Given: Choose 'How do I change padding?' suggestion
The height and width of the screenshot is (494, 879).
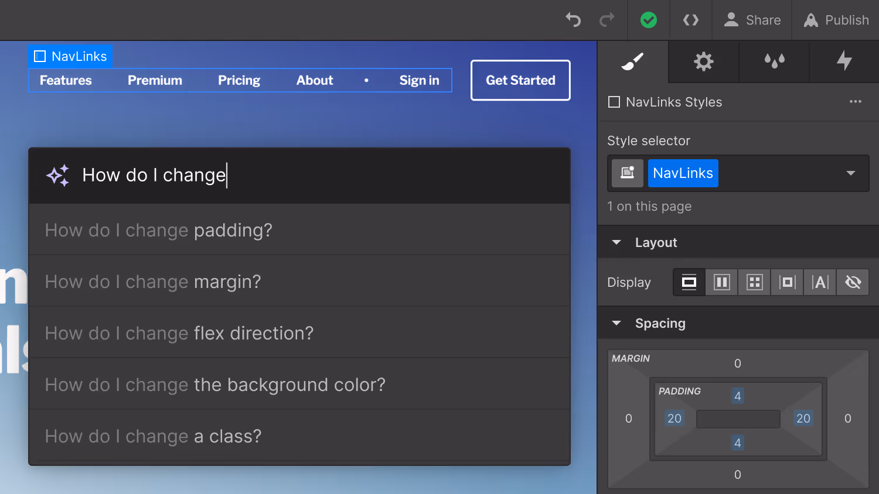Looking at the screenshot, I should [299, 230].
